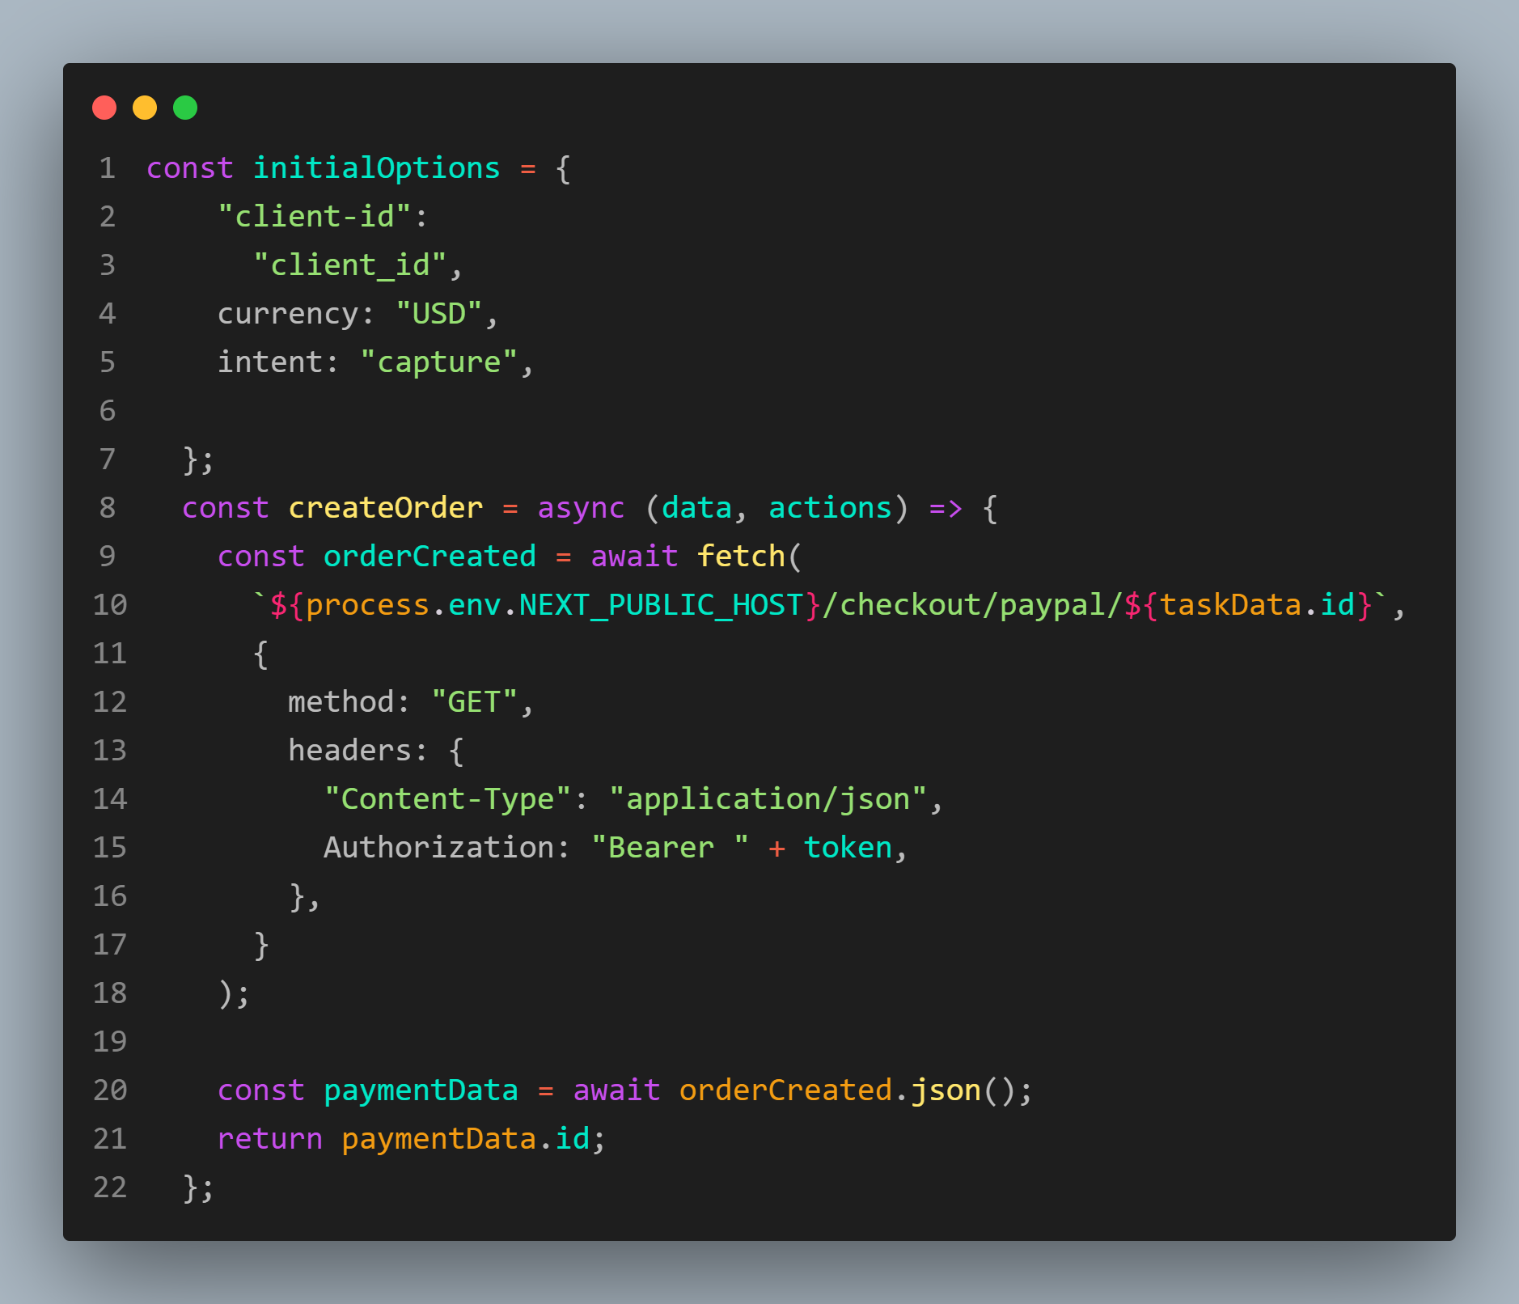The height and width of the screenshot is (1304, 1519).
Task: Click orderCreated on line 20
Action: [x=785, y=1090]
